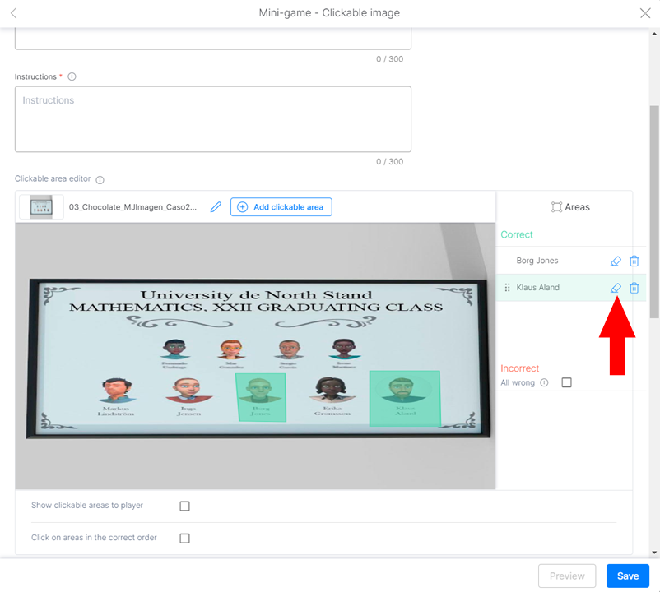Click the Areas frame icon

(556, 207)
